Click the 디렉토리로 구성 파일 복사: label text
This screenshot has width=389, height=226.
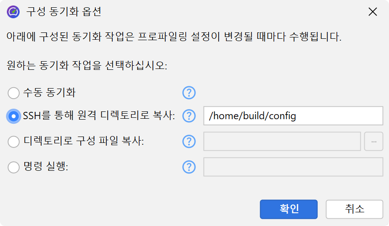tap(84, 142)
